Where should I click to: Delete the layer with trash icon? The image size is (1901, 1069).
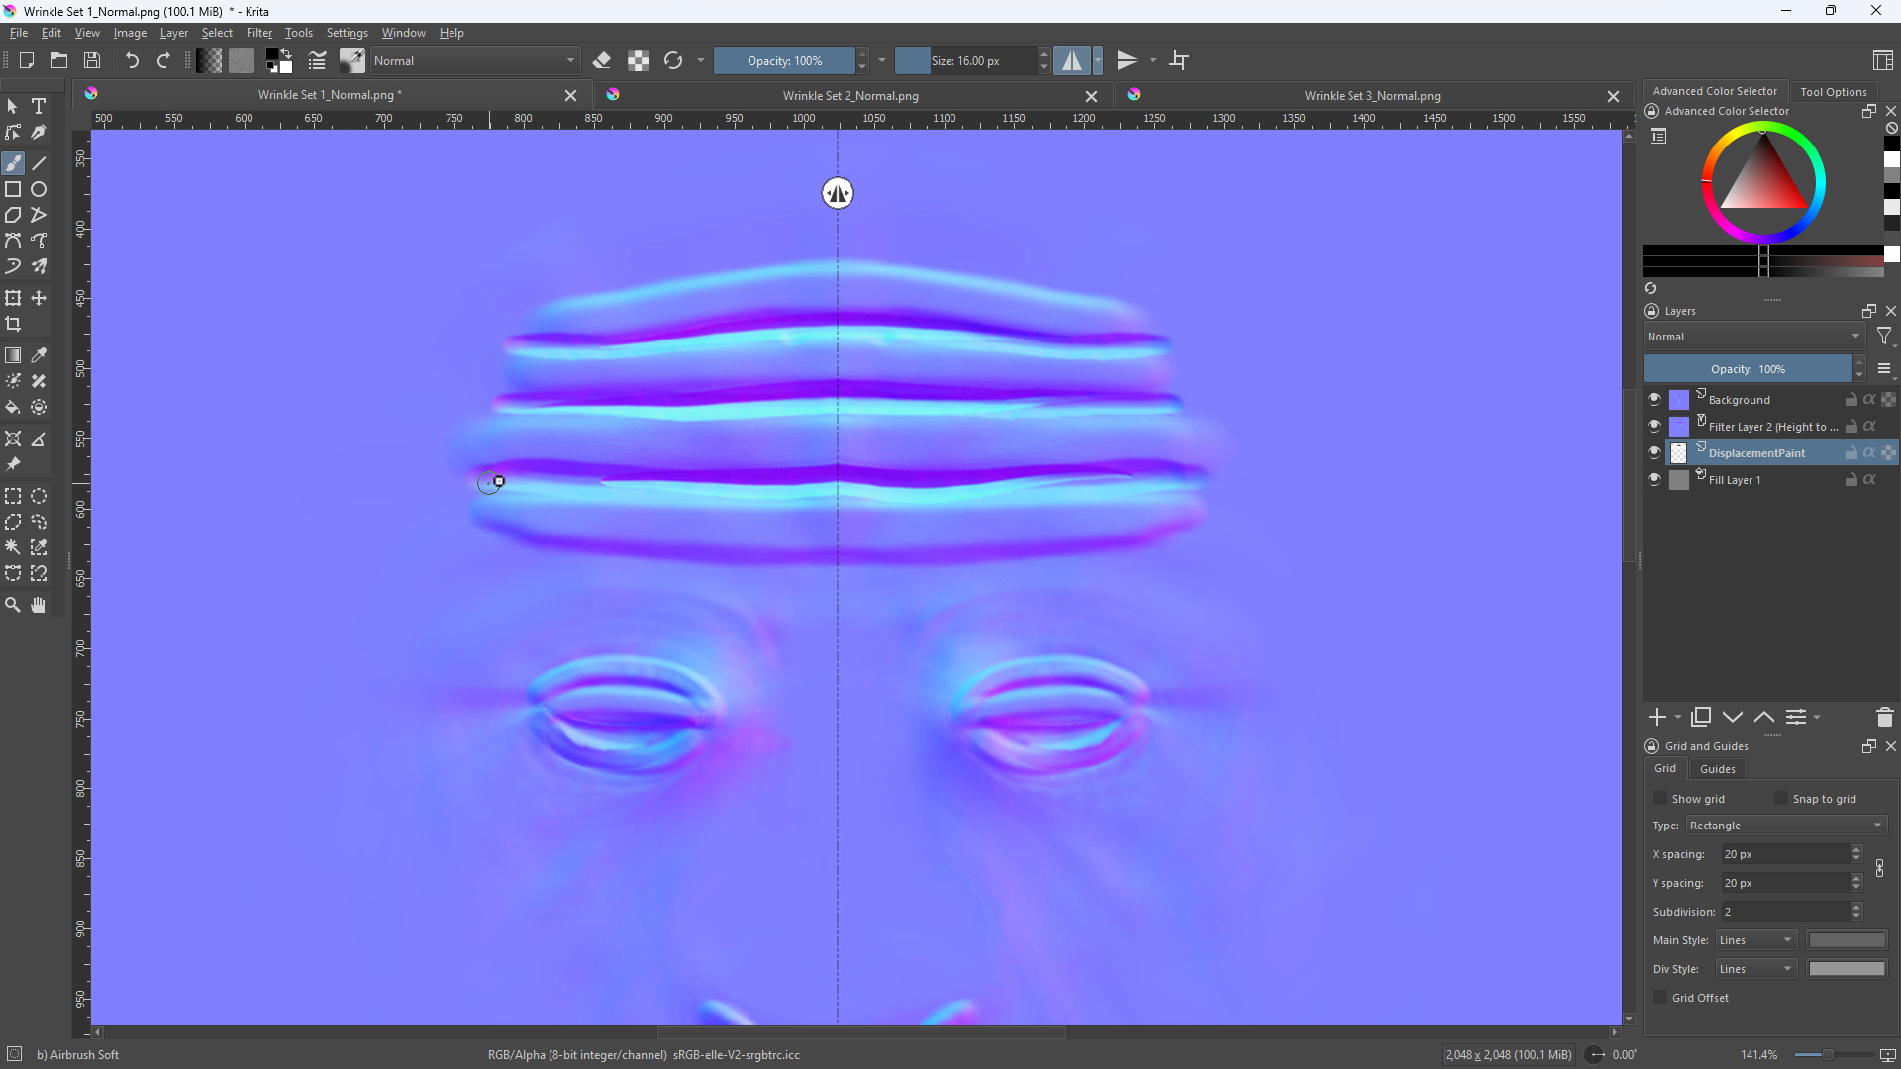1884,717
